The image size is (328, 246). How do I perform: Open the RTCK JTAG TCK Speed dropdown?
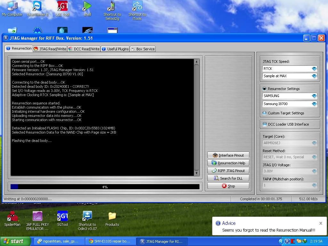pos(290,69)
